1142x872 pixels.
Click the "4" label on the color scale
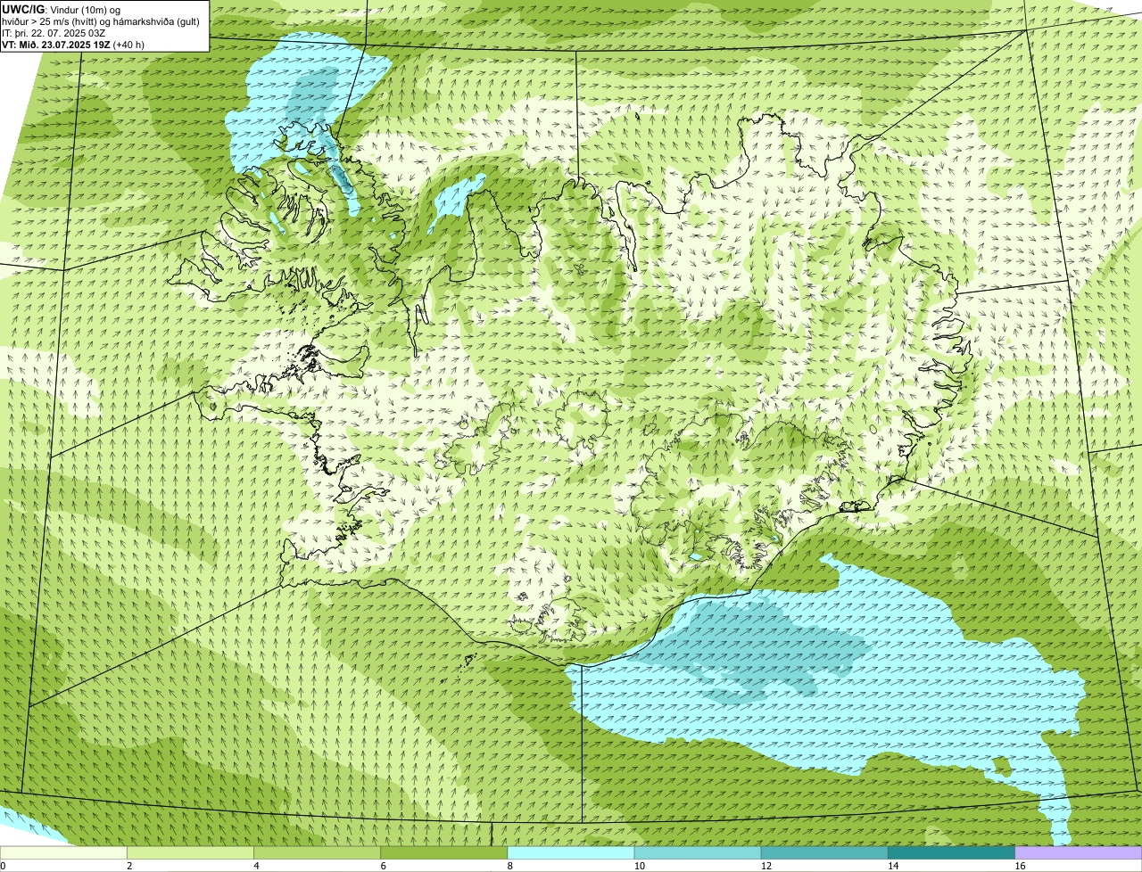(256, 866)
